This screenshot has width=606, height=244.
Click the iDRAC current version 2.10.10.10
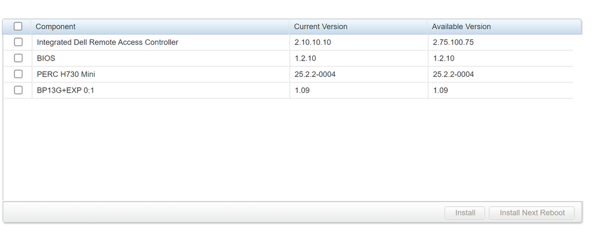(x=312, y=42)
